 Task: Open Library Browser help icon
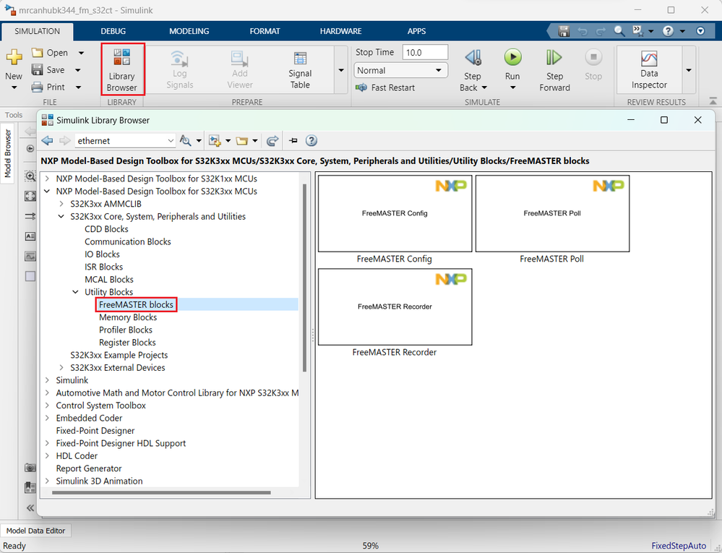[x=311, y=140]
